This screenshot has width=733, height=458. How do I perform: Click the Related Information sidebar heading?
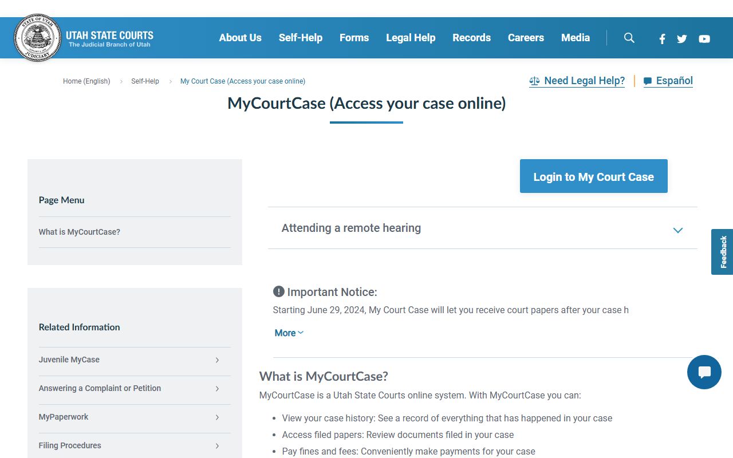pyautogui.click(x=79, y=327)
